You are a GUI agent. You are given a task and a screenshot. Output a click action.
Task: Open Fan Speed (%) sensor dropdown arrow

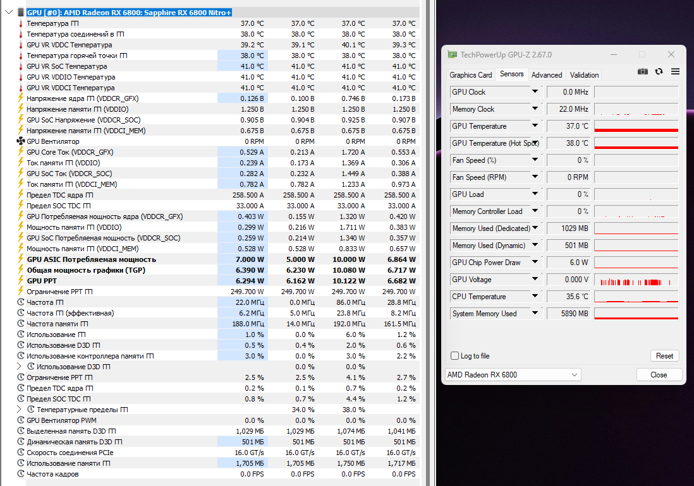[535, 160]
